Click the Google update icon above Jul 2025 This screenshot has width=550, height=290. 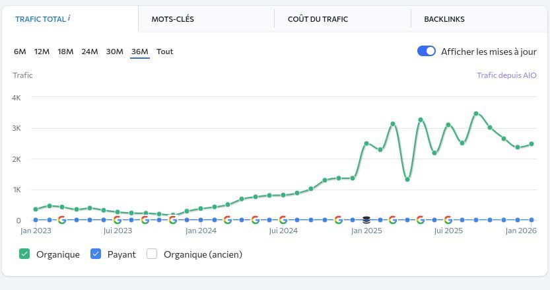tap(448, 220)
